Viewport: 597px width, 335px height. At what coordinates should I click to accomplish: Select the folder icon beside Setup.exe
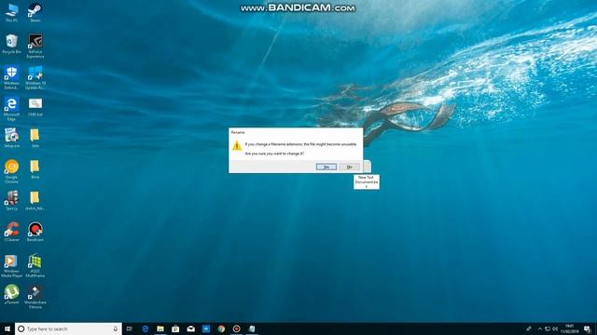click(35, 138)
